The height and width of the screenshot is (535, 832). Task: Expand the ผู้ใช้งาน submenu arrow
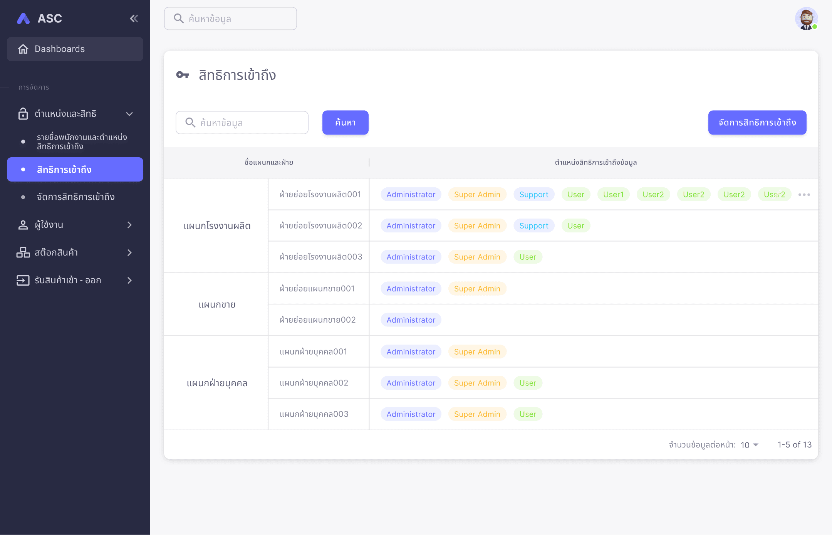coord(129,225)
